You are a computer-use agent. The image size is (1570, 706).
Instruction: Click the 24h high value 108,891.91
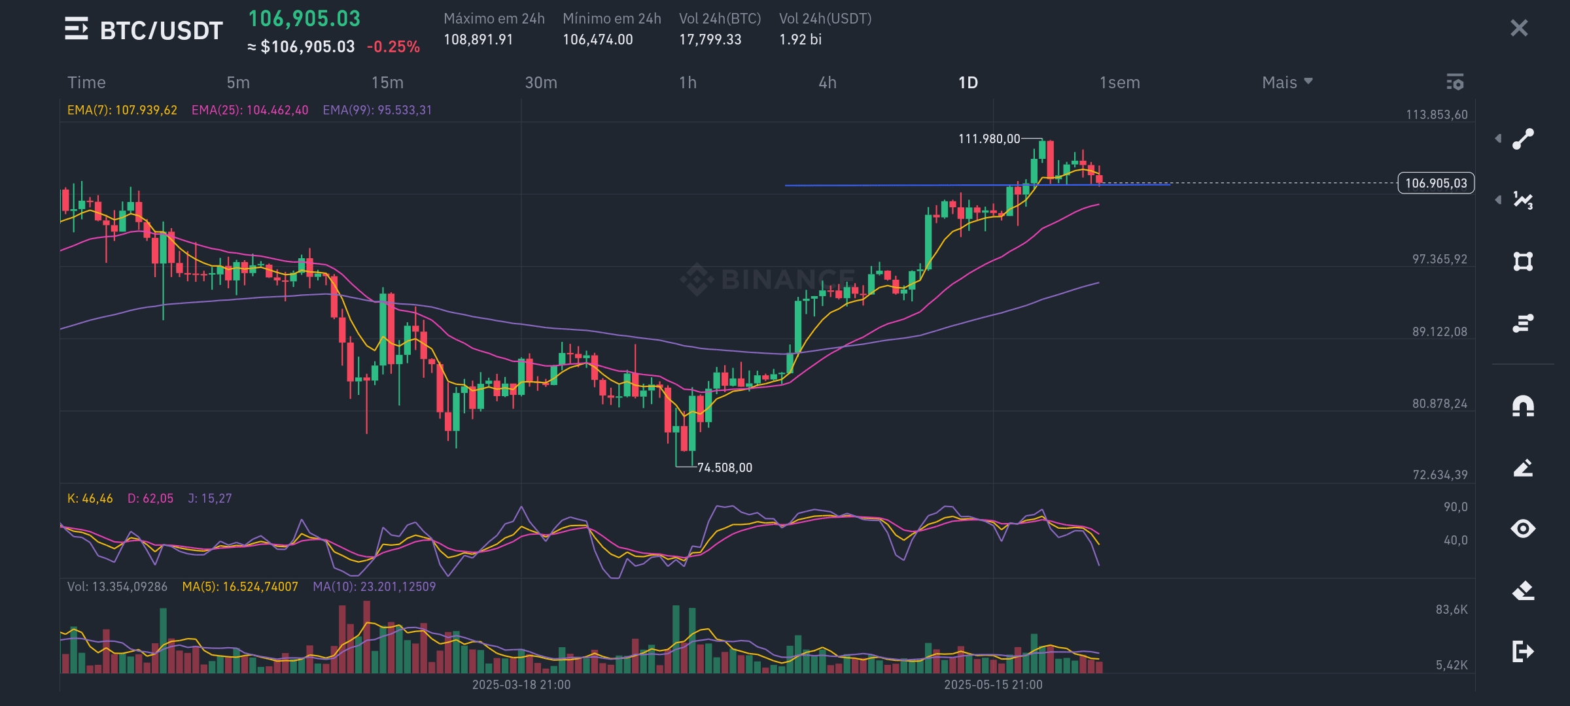(x=478, y=39)
